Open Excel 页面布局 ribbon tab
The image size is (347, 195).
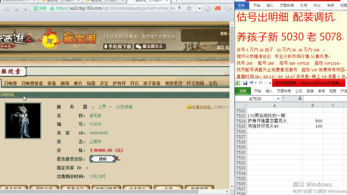pos(284,91)
